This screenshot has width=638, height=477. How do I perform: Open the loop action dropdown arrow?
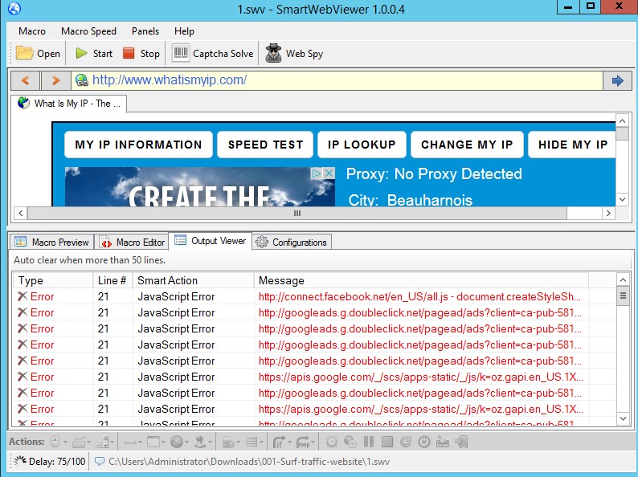(313, 442)
